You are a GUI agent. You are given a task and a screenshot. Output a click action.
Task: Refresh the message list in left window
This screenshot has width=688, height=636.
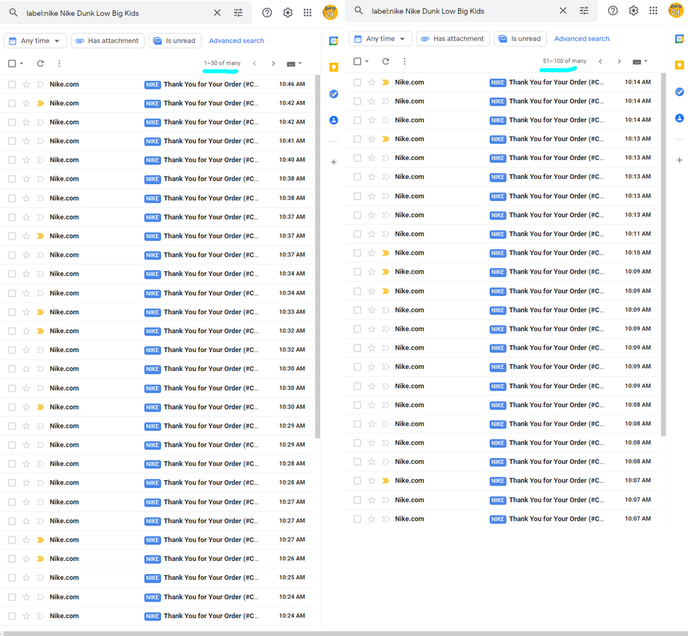pos(40,63)
